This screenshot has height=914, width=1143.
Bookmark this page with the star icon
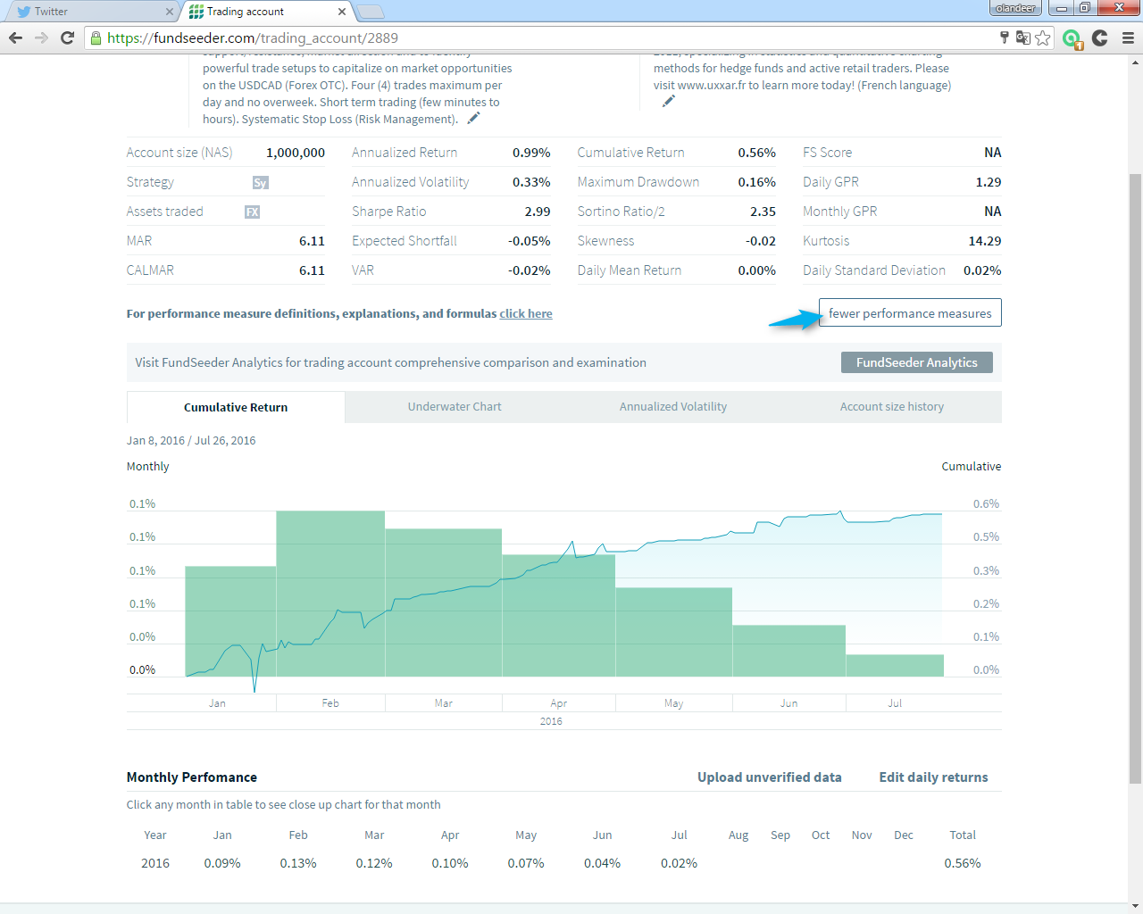(x=1043, y=37)
